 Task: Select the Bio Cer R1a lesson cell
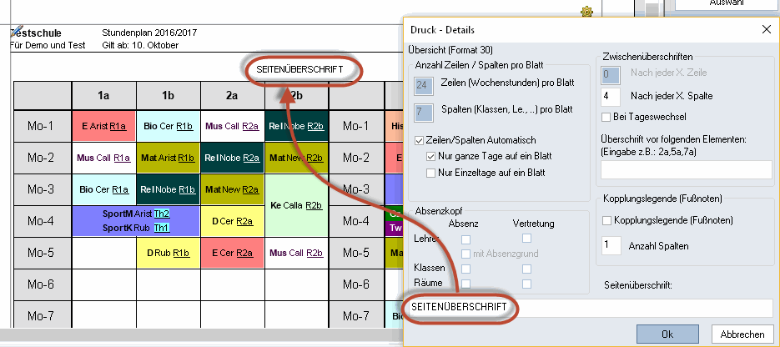click(x=104, y=189)
